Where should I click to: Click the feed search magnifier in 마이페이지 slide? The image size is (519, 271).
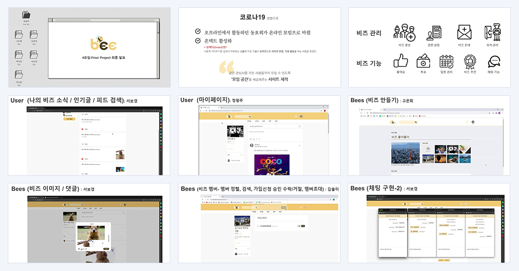click(x=299, y=126)
